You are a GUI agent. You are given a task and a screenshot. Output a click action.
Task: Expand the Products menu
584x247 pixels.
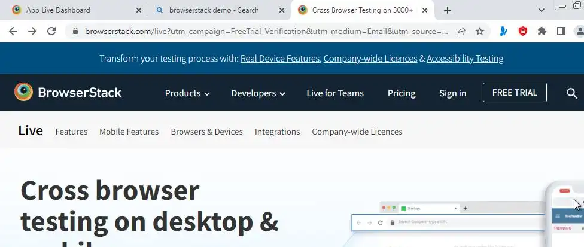tap(187, 93)
